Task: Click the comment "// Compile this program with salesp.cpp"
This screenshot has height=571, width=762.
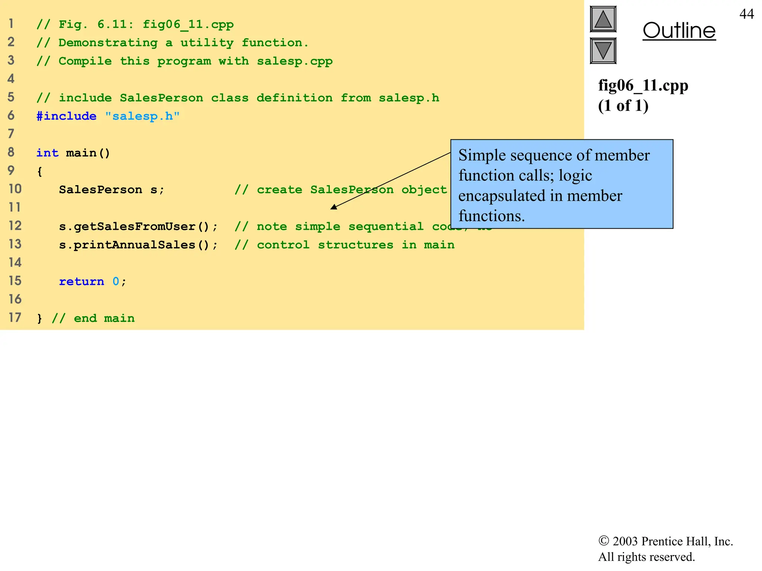Action: (185, 61)
